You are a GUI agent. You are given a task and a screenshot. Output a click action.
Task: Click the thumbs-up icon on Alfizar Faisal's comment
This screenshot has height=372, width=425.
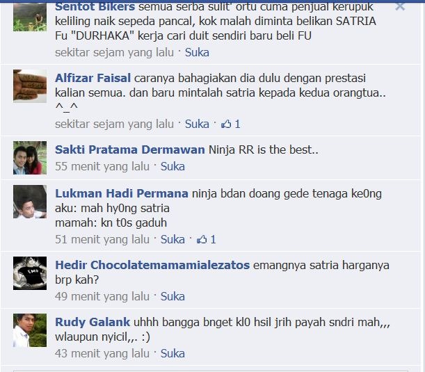tap(226, 124)
